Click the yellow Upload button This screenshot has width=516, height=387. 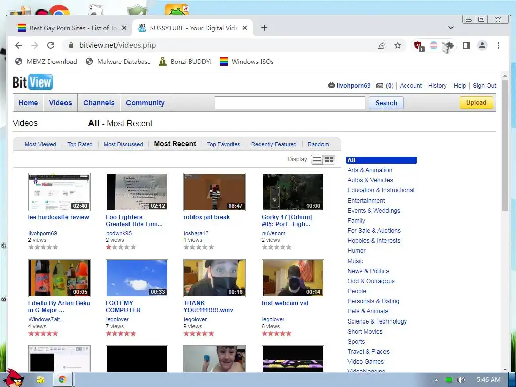476,103
